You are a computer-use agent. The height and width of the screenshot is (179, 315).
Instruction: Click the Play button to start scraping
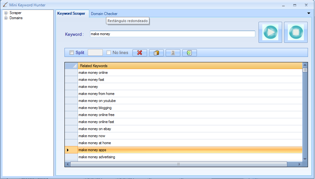pos(270,32)
